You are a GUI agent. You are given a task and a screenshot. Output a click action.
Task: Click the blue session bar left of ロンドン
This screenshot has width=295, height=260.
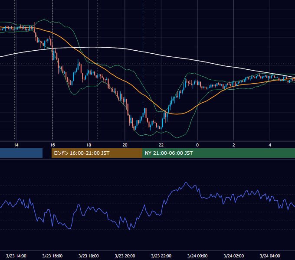coord(21,153)
